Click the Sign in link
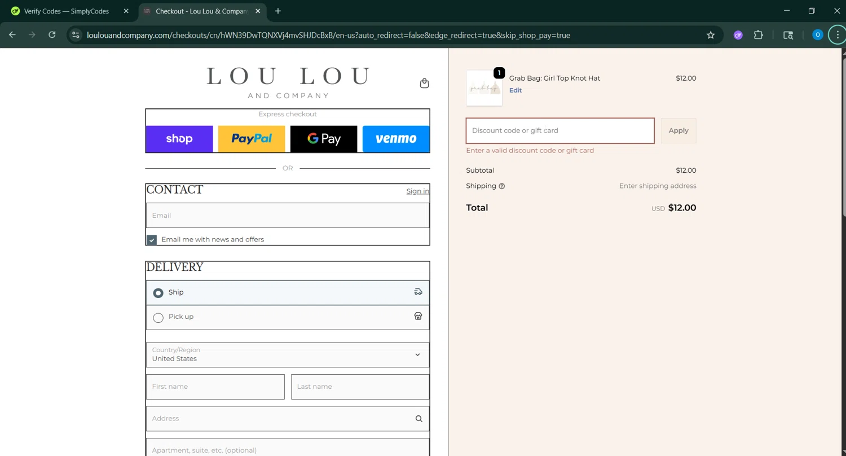Screen dimensions: 846x456 (417, 191)
